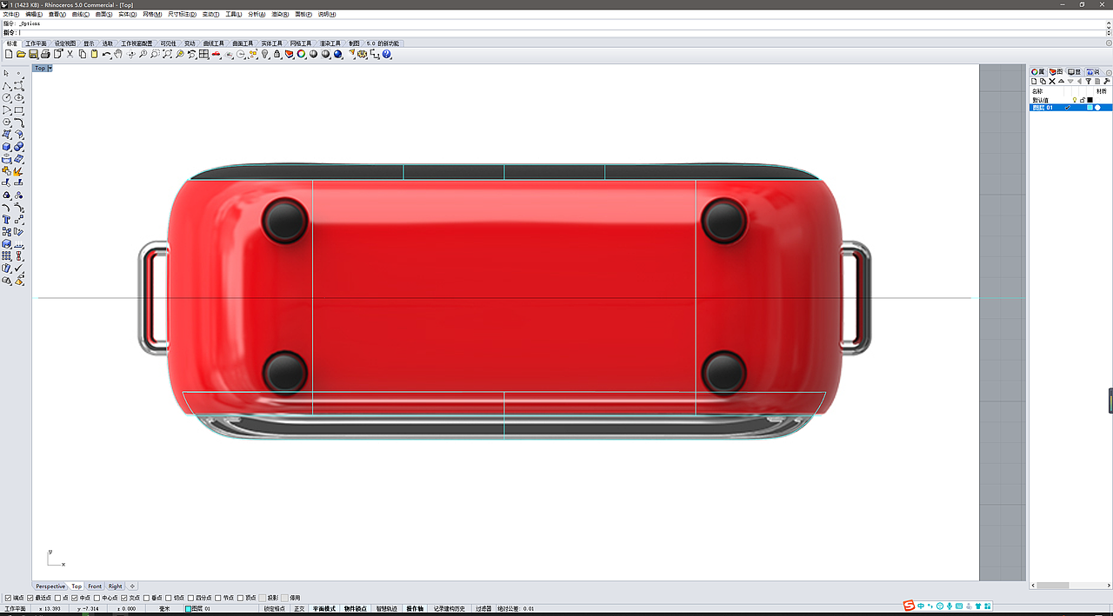Toggle the 最近点 Near osnap checkbox
The image size is (1113, 616).
[x=30, y=598]
